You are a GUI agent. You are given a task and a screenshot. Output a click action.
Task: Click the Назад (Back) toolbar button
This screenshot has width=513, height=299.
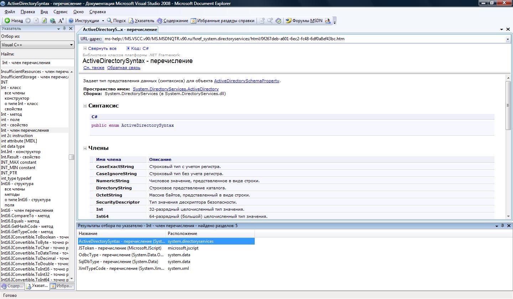pos(14,21)
